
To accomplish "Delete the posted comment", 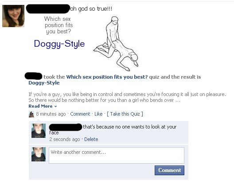I will pos(91,139).
